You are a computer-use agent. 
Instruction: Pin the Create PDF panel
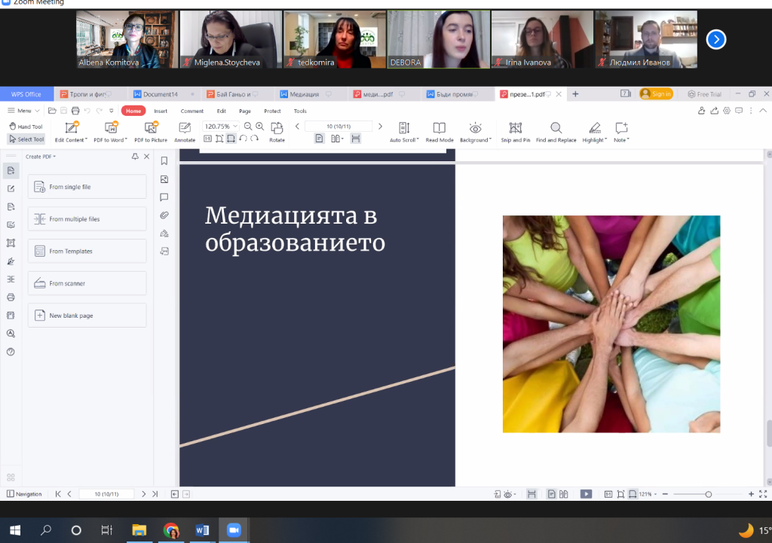[x=135, y=157]
